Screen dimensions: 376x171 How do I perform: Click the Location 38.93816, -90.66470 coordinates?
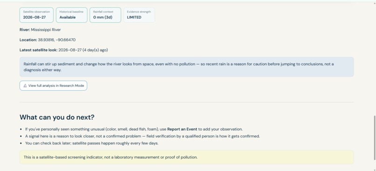tap(56, 40)
